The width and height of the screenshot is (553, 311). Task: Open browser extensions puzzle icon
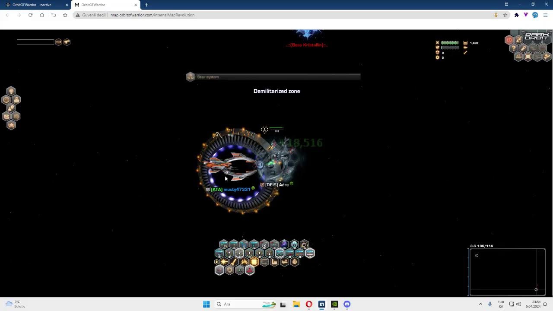coord(516,15)
